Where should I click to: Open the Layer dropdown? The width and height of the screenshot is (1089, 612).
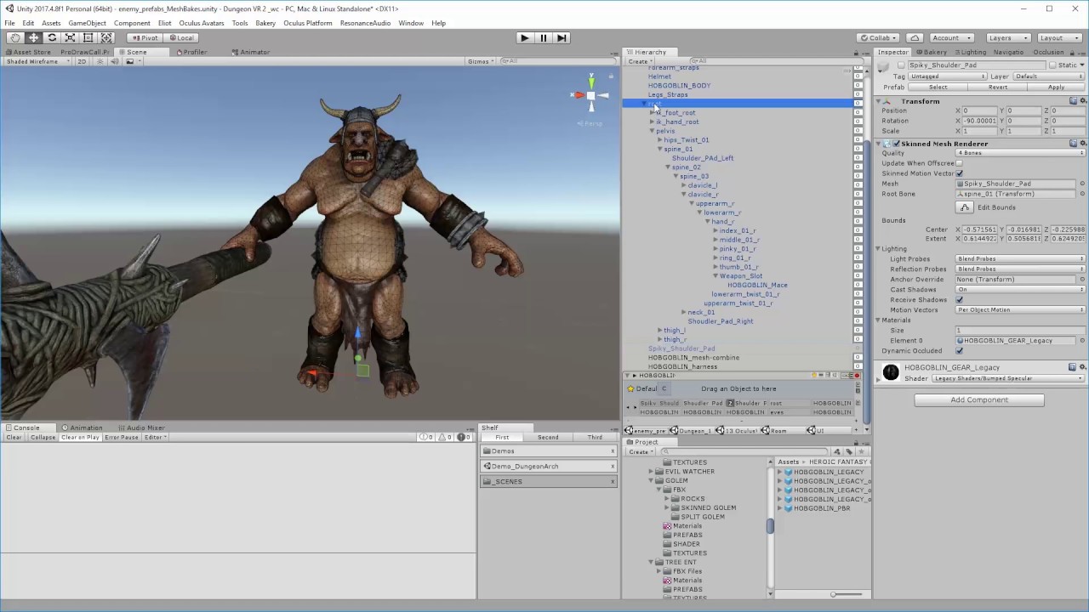click(1049, 76)
